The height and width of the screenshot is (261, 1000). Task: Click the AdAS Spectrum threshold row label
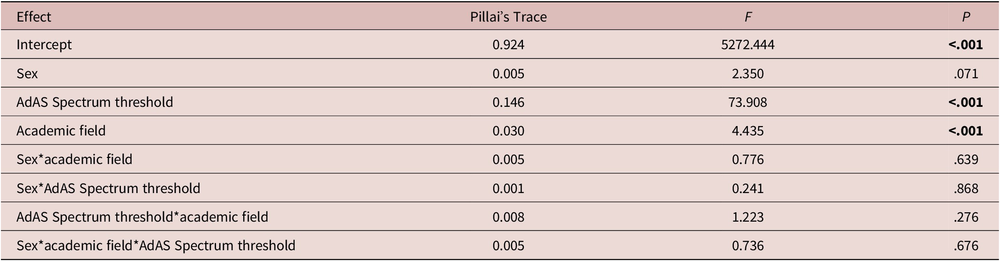[x=95, y=102]
